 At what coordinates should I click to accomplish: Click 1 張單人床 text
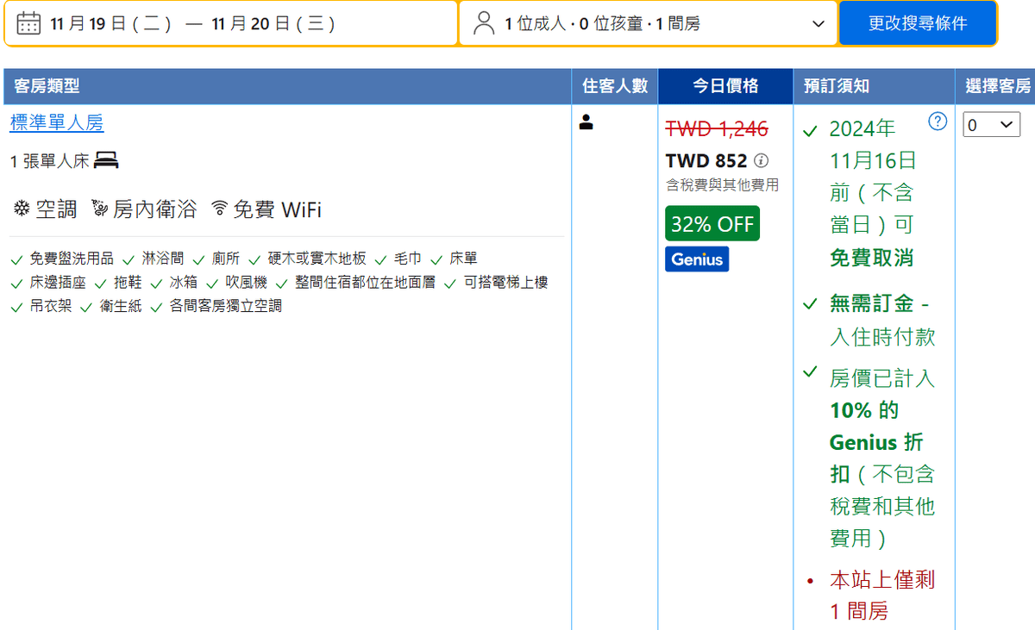point(49,161)
